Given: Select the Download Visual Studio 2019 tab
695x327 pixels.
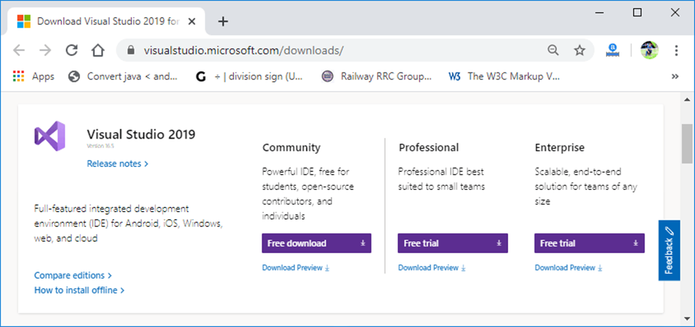Looking at the screenshot, I should click(106, 21).
